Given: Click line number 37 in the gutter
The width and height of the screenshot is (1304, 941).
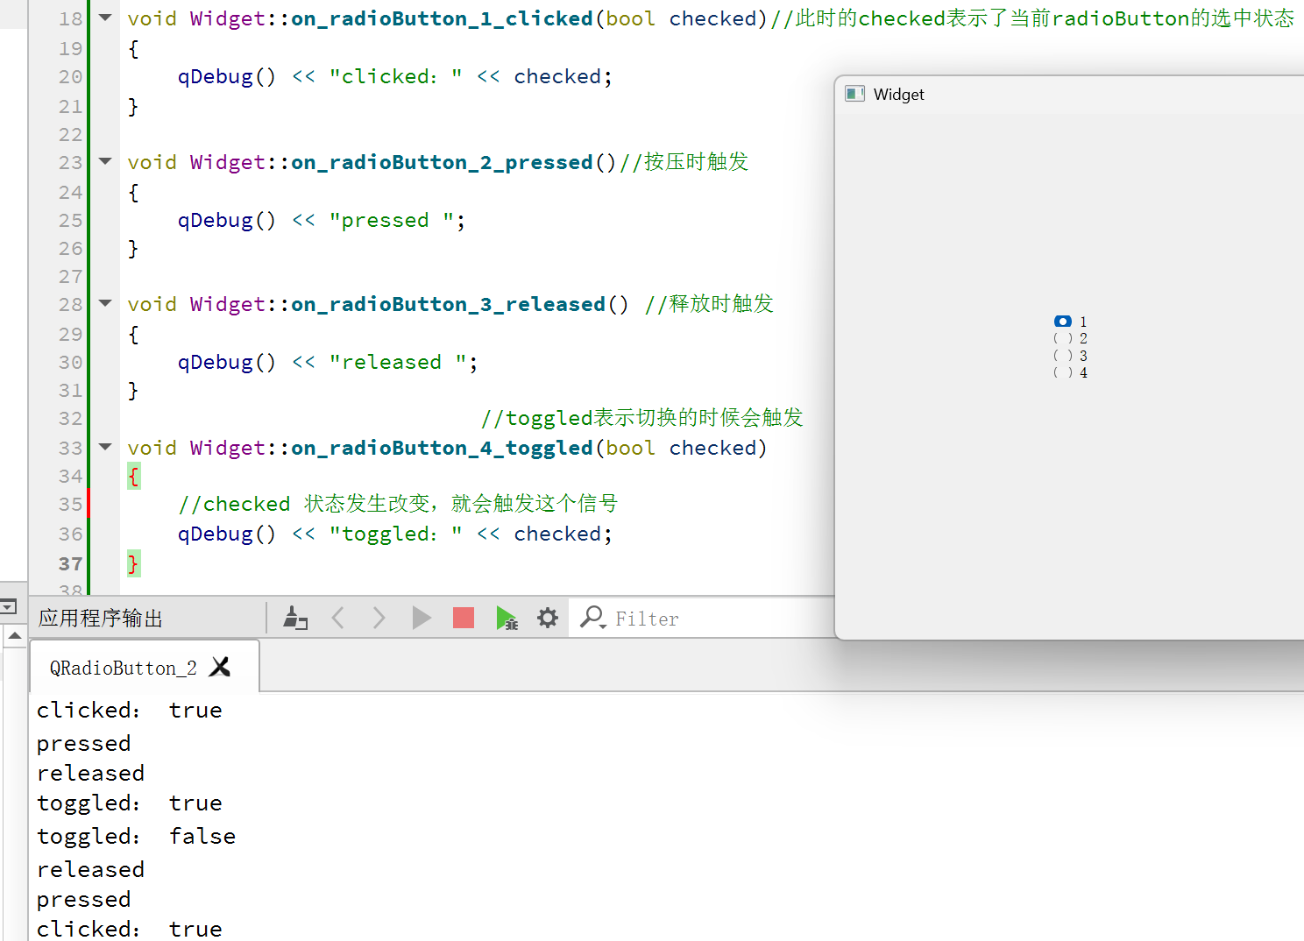Looking at the screenshot, I should [x=70, y=563].
